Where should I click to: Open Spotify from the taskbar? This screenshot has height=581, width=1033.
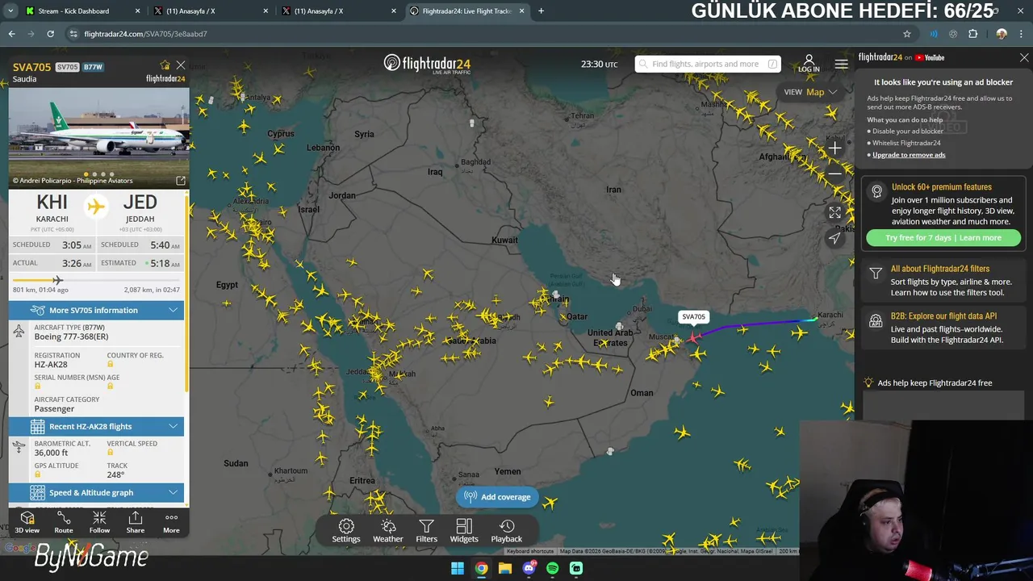pyautogui.click(x=552, y=568)
